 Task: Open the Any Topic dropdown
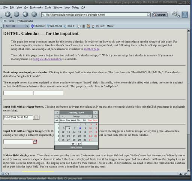[16, 26]
